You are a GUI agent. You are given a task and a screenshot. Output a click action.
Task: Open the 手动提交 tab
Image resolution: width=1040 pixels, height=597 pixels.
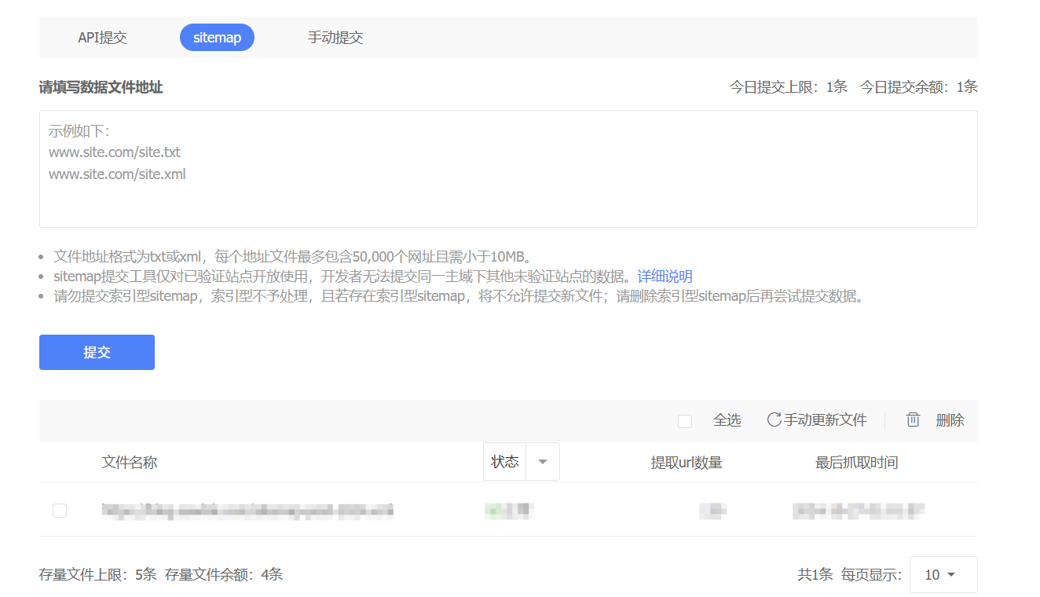335,37
